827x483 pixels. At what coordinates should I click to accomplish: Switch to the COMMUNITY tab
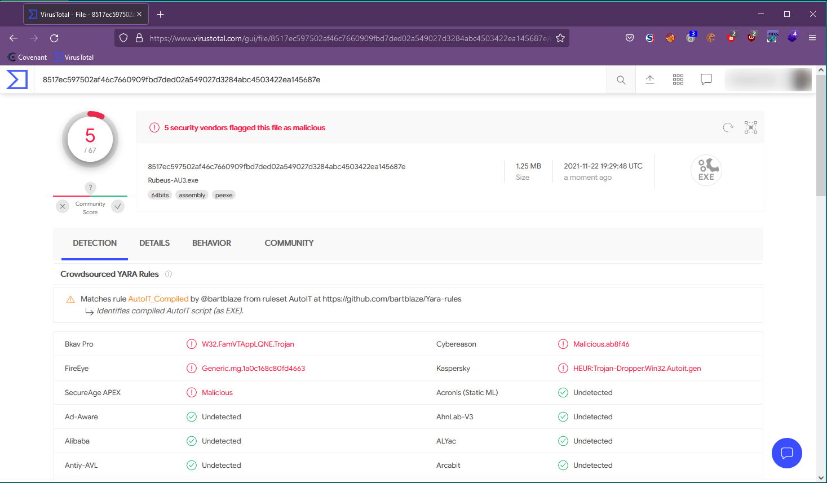pyautogui.click(x=289, y=243)
